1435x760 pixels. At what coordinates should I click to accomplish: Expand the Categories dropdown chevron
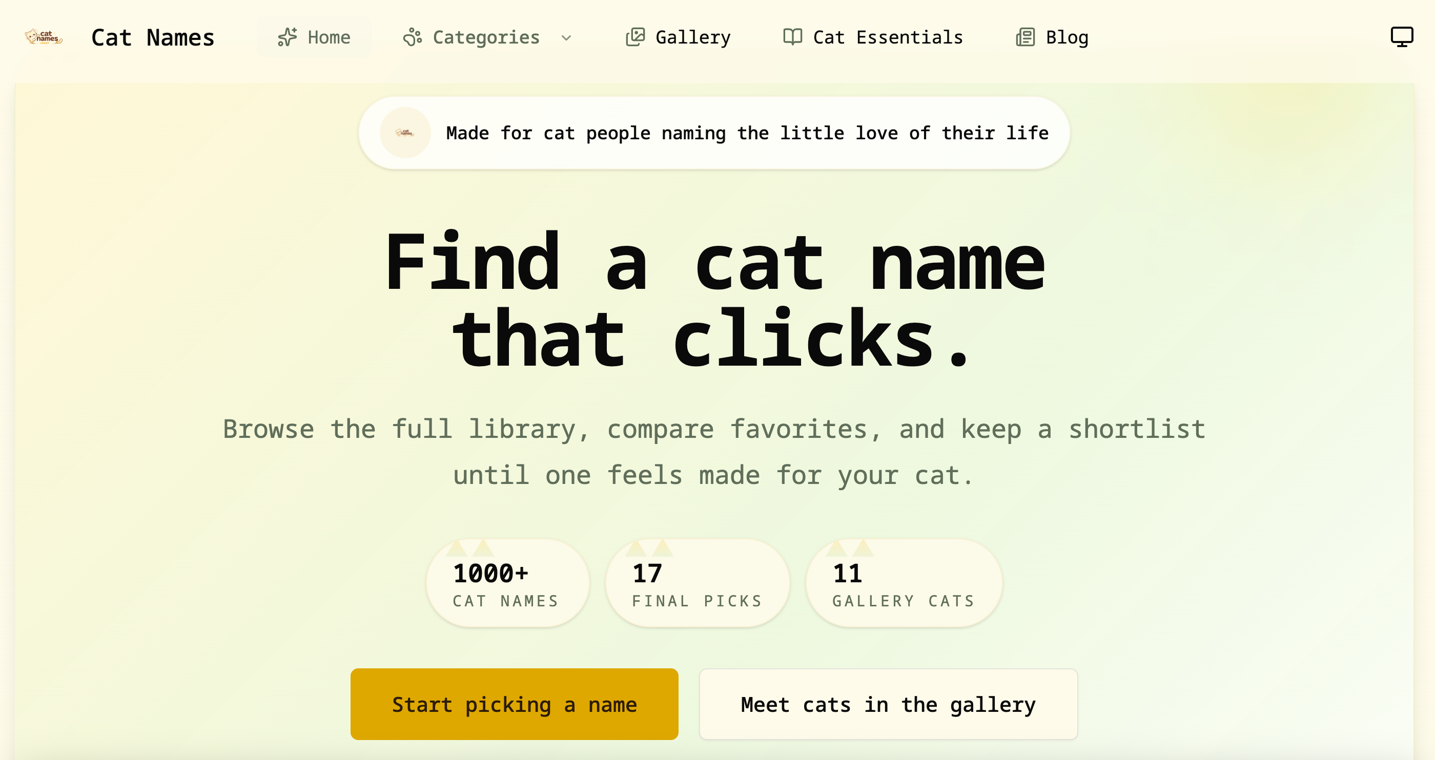click(566, 38)
